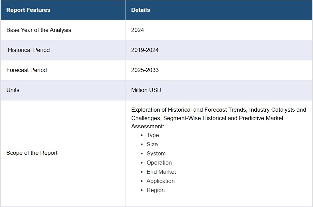Image resolution: width=313 pixels, height=207 pixels.
Task: Click the word Assessment in scope text
Action: (147, 126)
